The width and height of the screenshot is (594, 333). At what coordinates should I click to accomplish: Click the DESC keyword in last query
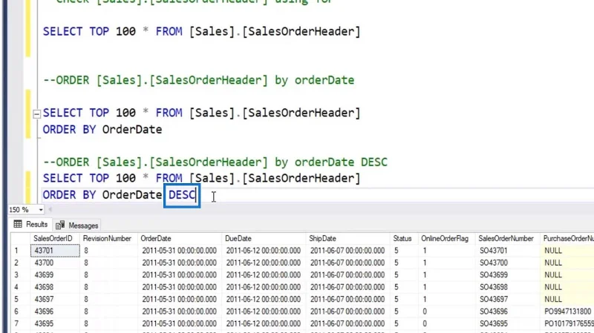(x=182, y=195)
